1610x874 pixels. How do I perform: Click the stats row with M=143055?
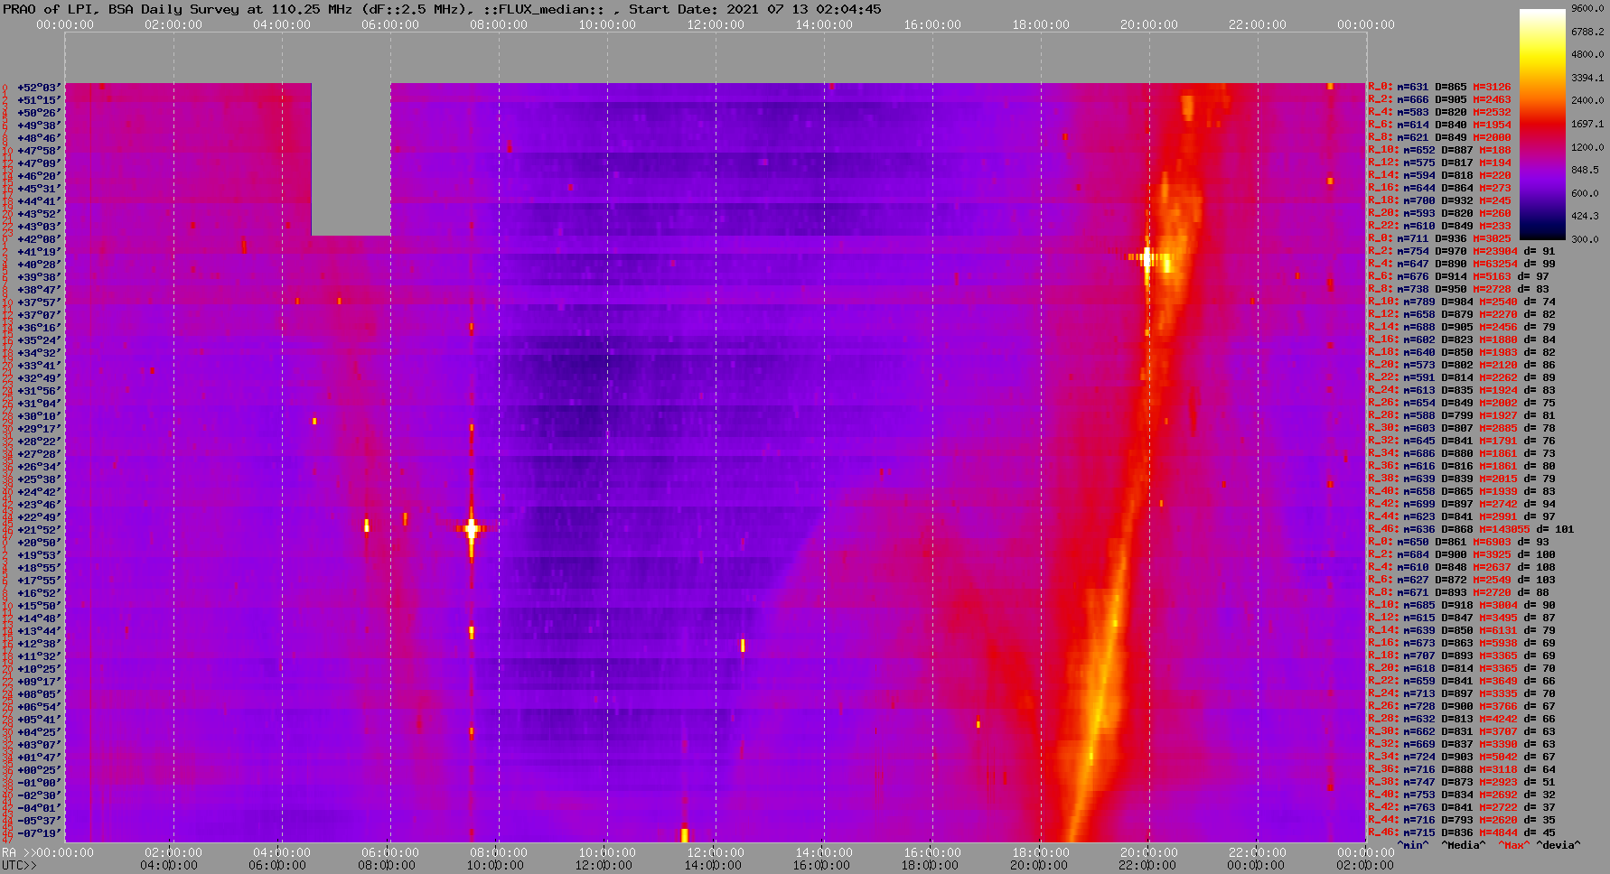coord(1471,530)
